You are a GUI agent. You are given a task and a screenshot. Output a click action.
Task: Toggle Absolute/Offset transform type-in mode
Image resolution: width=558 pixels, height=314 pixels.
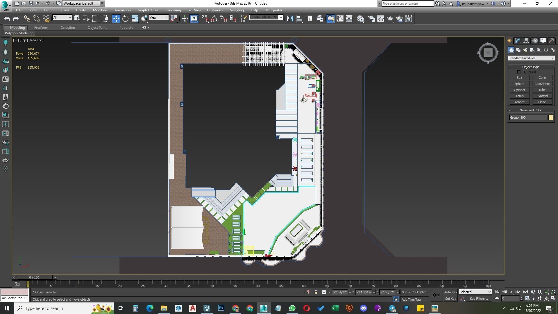point(324,292)
